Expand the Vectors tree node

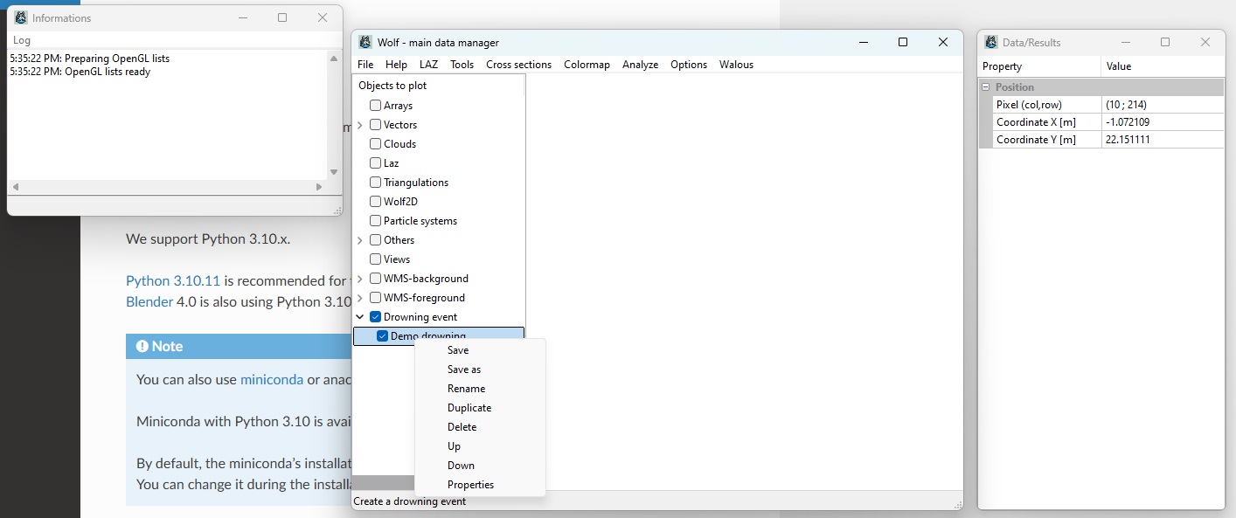[360, 125]
